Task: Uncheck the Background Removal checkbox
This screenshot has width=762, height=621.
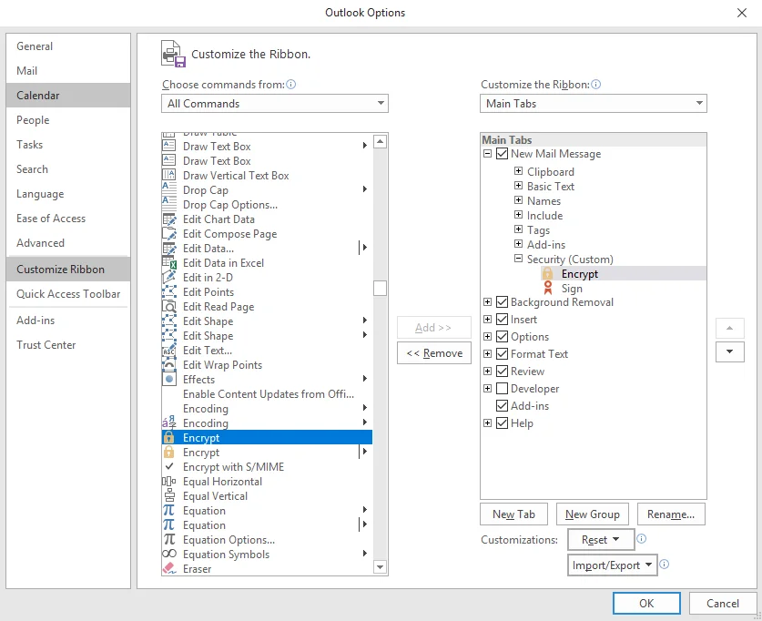Action: pos(502,301)
